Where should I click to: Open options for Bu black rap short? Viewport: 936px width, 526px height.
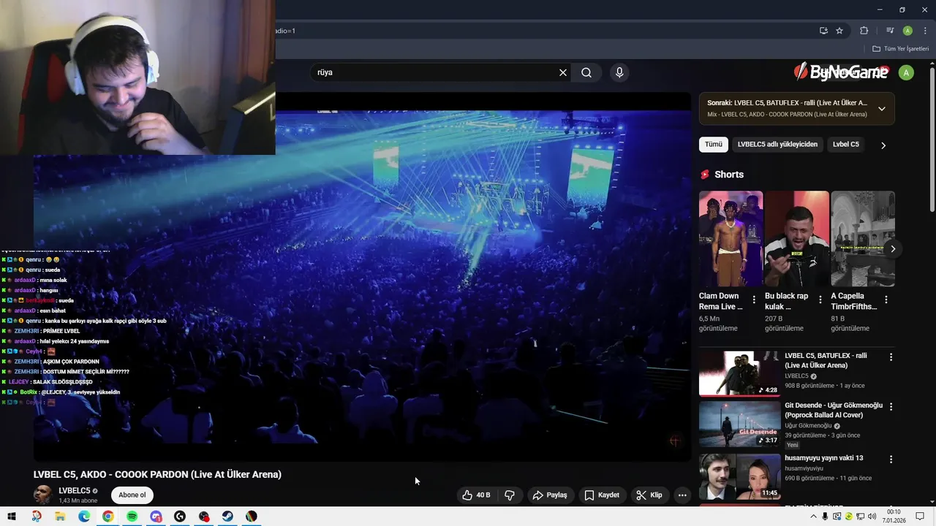click(820, 300)
